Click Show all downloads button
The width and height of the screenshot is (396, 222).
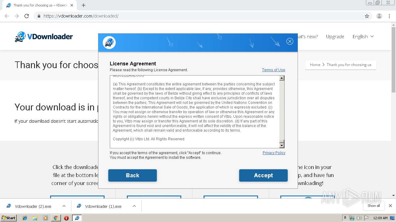coord(374,206)
